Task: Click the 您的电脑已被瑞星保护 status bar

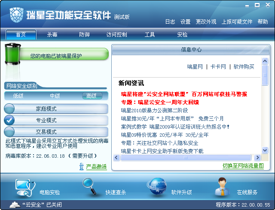Action: point(64,54)
